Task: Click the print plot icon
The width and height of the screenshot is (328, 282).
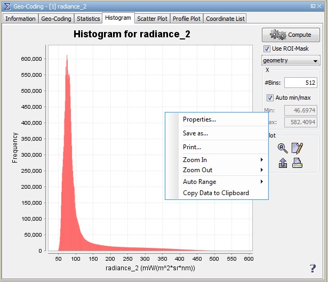Action: click(x=298, y=164)
